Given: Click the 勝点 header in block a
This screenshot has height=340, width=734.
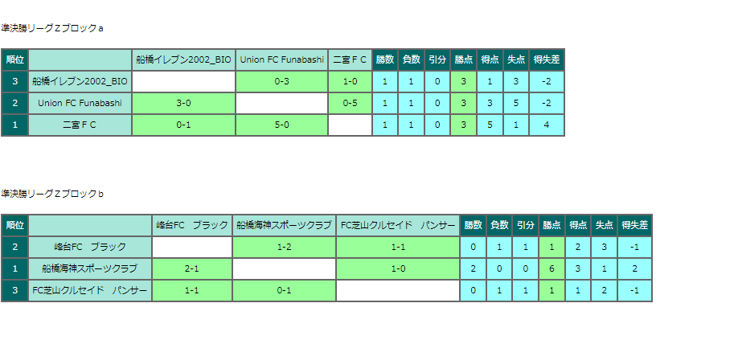Looking at the screenshot, I should coord(463,60).
